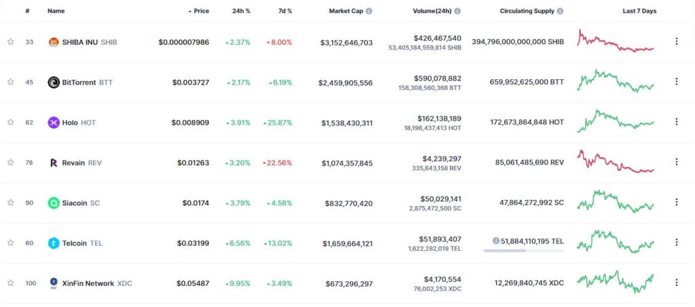Open the three-dot menu for Telcoin

click(677, 242)
